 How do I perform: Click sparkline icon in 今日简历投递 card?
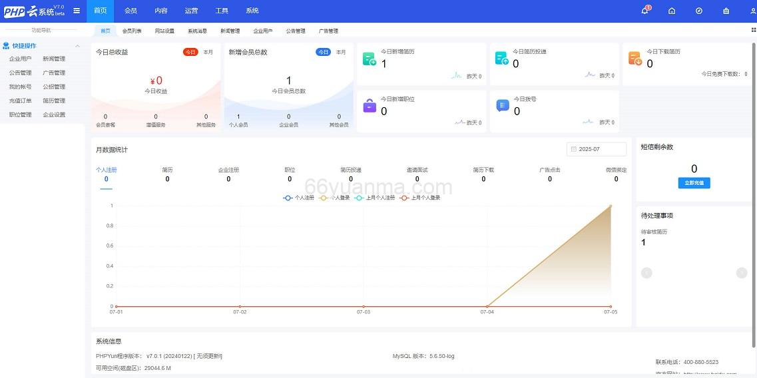pos(589,75)
